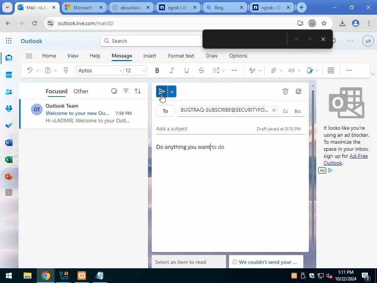This screenshot has height=283, width=377.
Task: Open the Draw ribbon tab
Action: pos(212,56)
